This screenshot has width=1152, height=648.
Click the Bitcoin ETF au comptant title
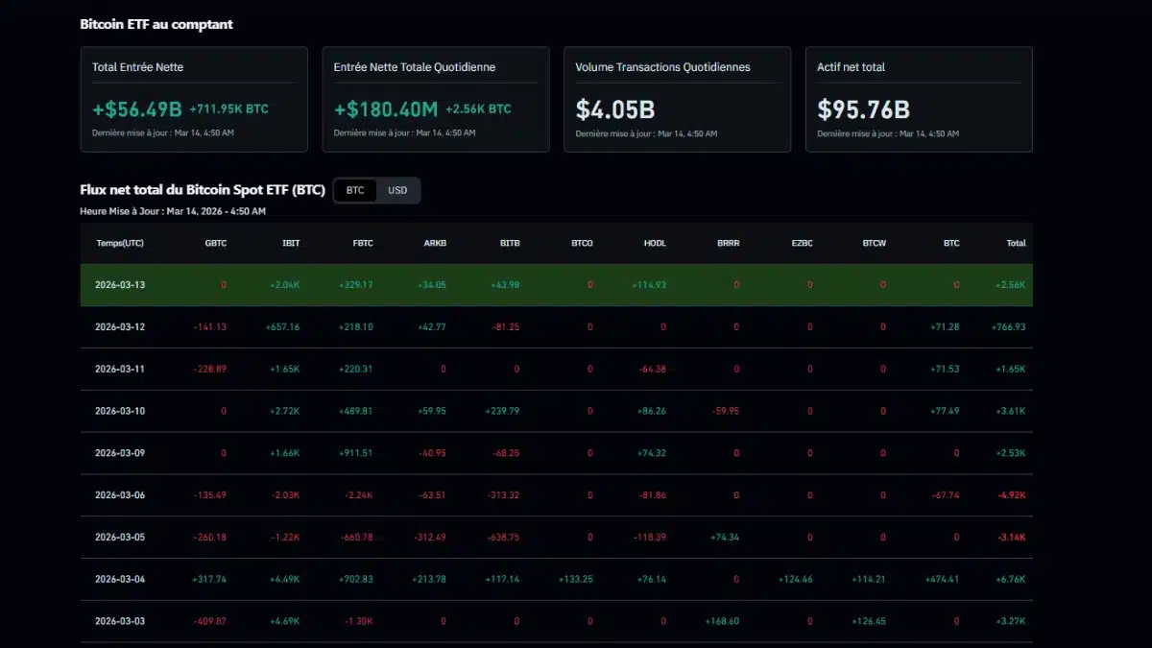(x=156, y=24)
